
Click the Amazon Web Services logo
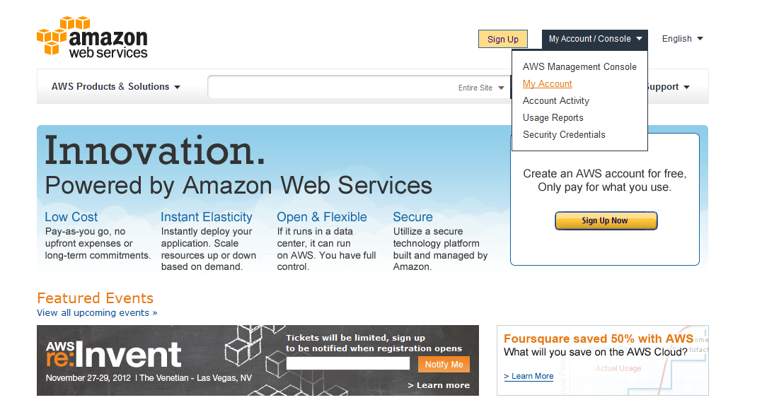pos(92,37)
